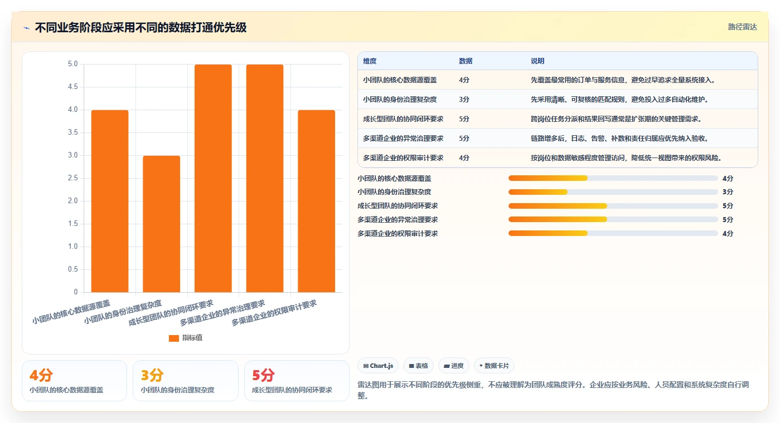Click the 多渠道企业的异常治理要求 chart bar
Screen dimensions: 780x423
pos(265,178)
